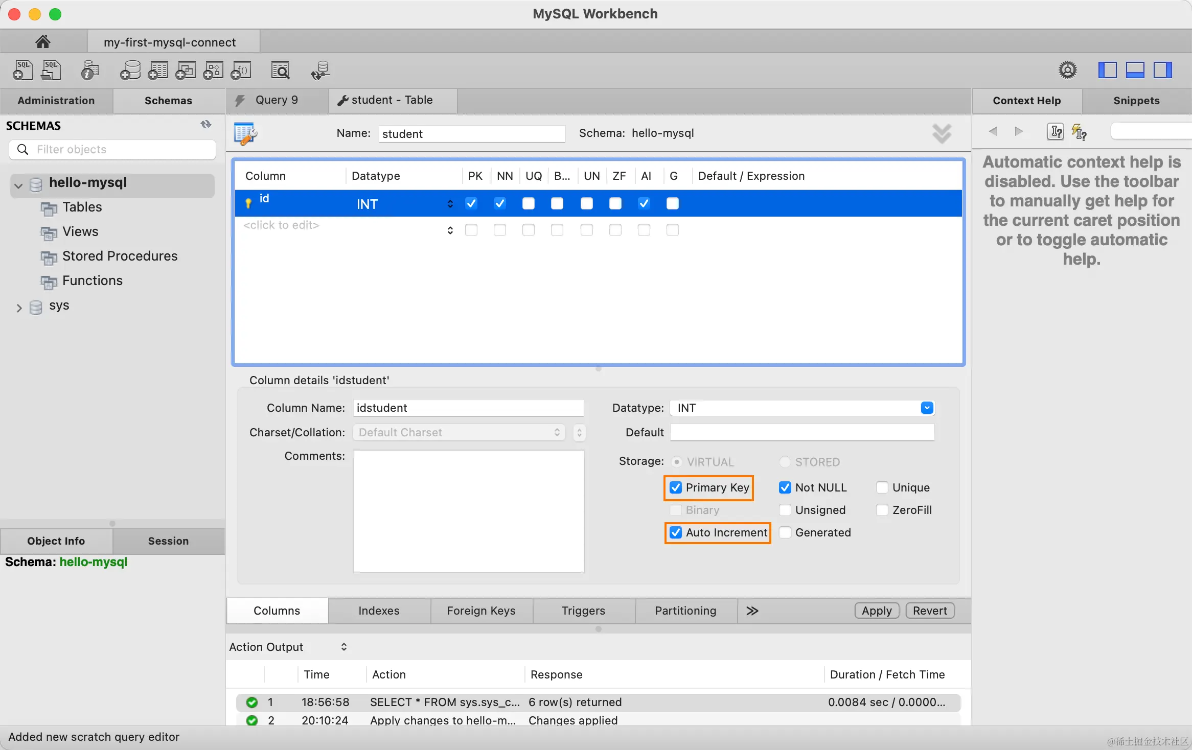Show more editor tabs chevron

(x=752, y=611)
